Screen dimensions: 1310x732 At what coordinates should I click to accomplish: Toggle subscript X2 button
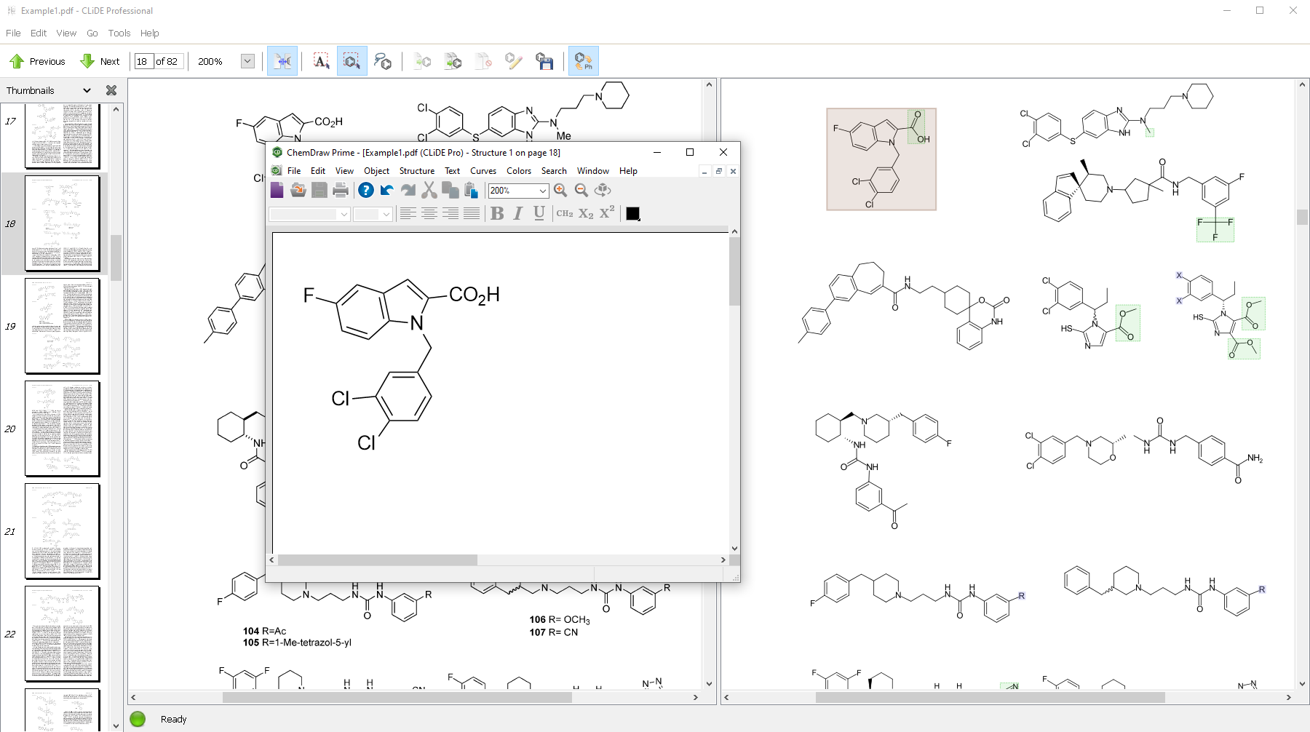click(586, 213)
